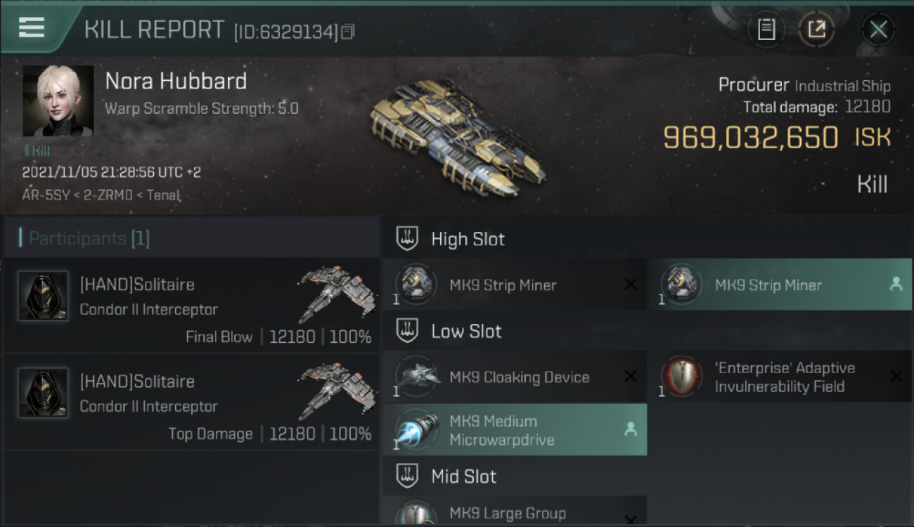Select the Procurer ship image

pos(456,136)
